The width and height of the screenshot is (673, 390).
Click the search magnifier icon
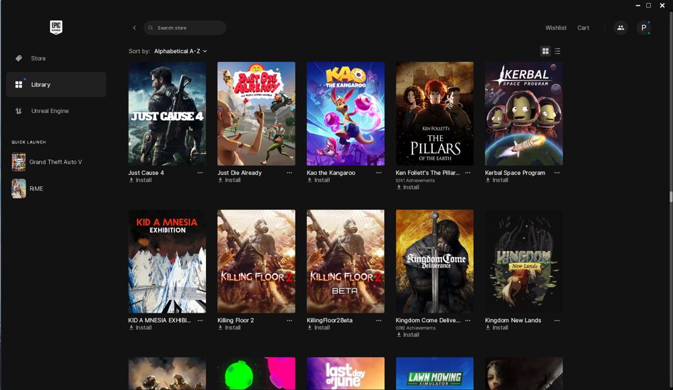(x=151, y=28)
